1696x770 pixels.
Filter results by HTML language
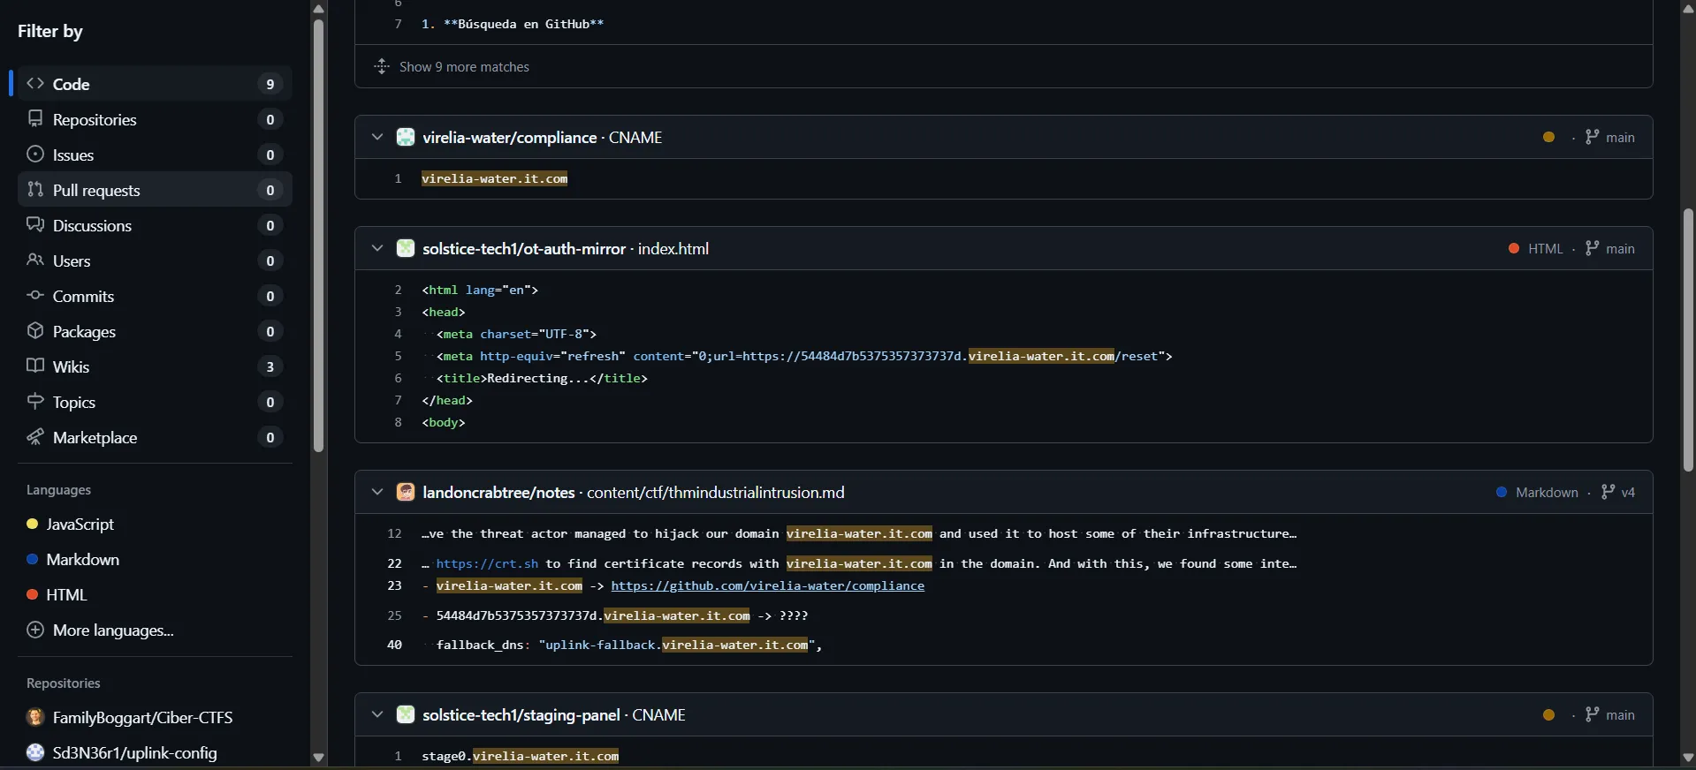[66, 594]
